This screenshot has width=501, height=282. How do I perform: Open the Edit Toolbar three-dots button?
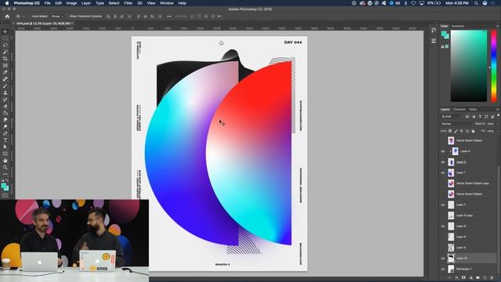tap(5, 174)
